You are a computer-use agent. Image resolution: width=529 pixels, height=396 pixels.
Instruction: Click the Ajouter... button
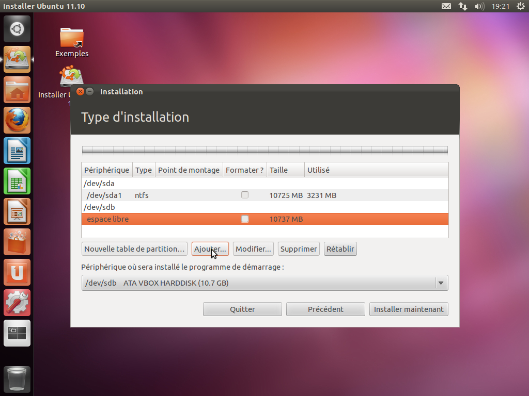point(210,249)
